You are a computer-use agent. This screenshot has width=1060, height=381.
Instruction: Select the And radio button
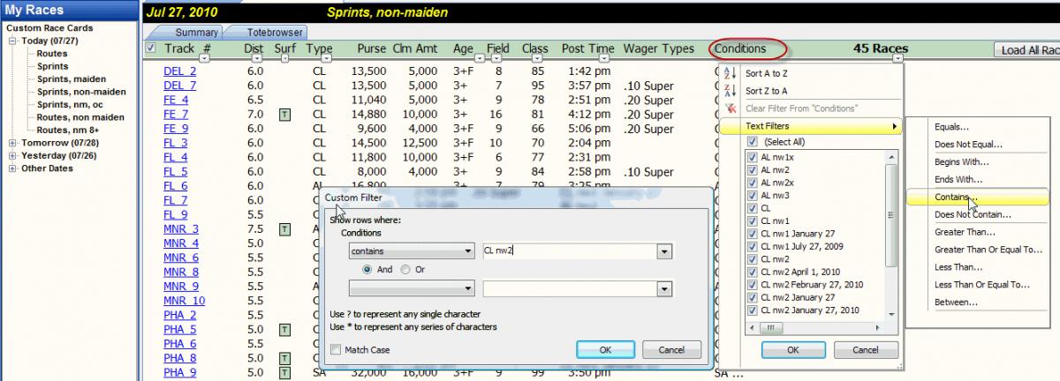point(367,270)
